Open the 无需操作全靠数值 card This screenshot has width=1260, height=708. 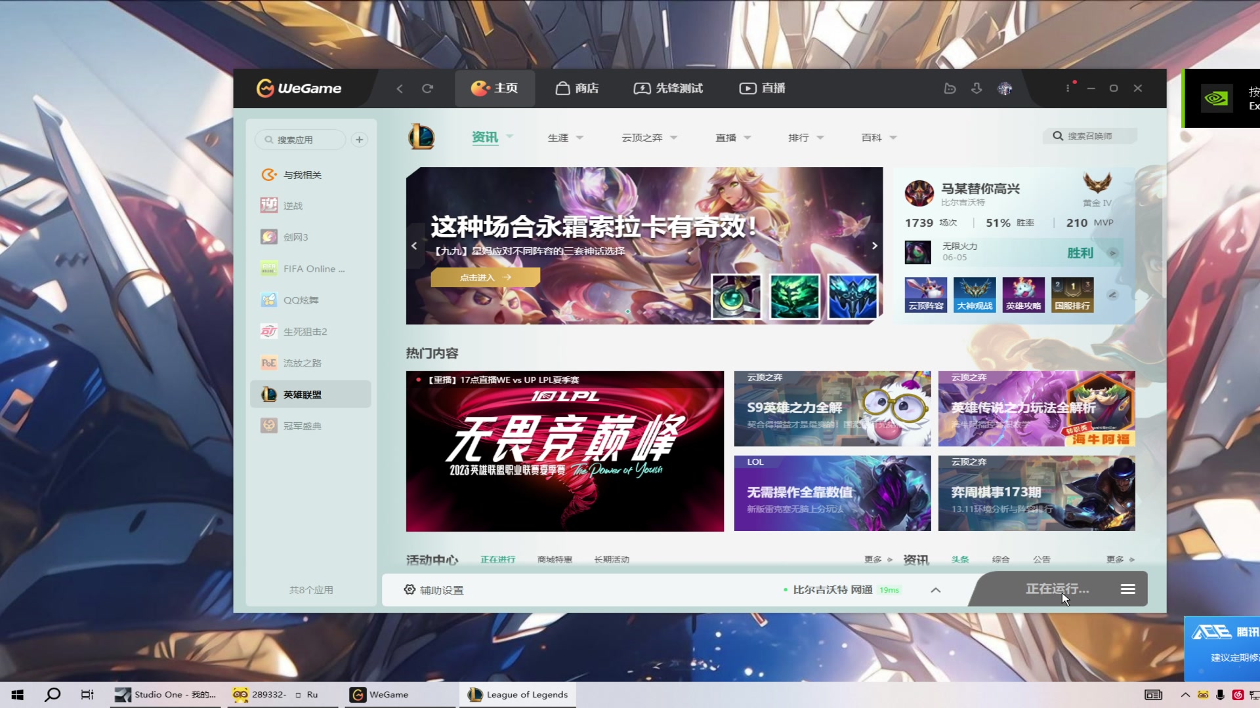pos(832,493)
